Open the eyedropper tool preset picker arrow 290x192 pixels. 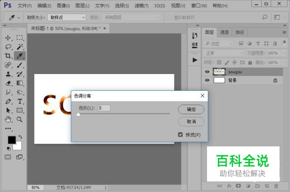tap(19, 18)
